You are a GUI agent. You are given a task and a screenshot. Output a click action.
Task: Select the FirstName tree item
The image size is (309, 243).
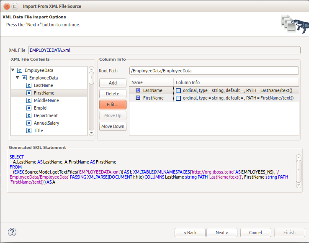point(44,93)
